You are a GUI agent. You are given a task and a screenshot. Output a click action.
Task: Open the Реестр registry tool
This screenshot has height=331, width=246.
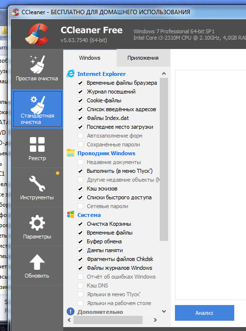[x=37, y=149]
